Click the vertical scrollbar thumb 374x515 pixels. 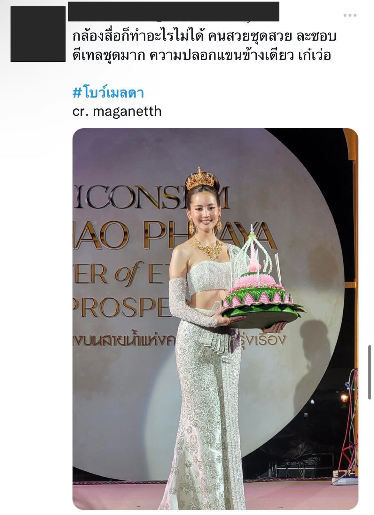pos(370,372)
